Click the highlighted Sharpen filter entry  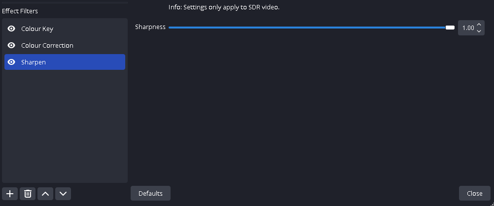(65, 62)
